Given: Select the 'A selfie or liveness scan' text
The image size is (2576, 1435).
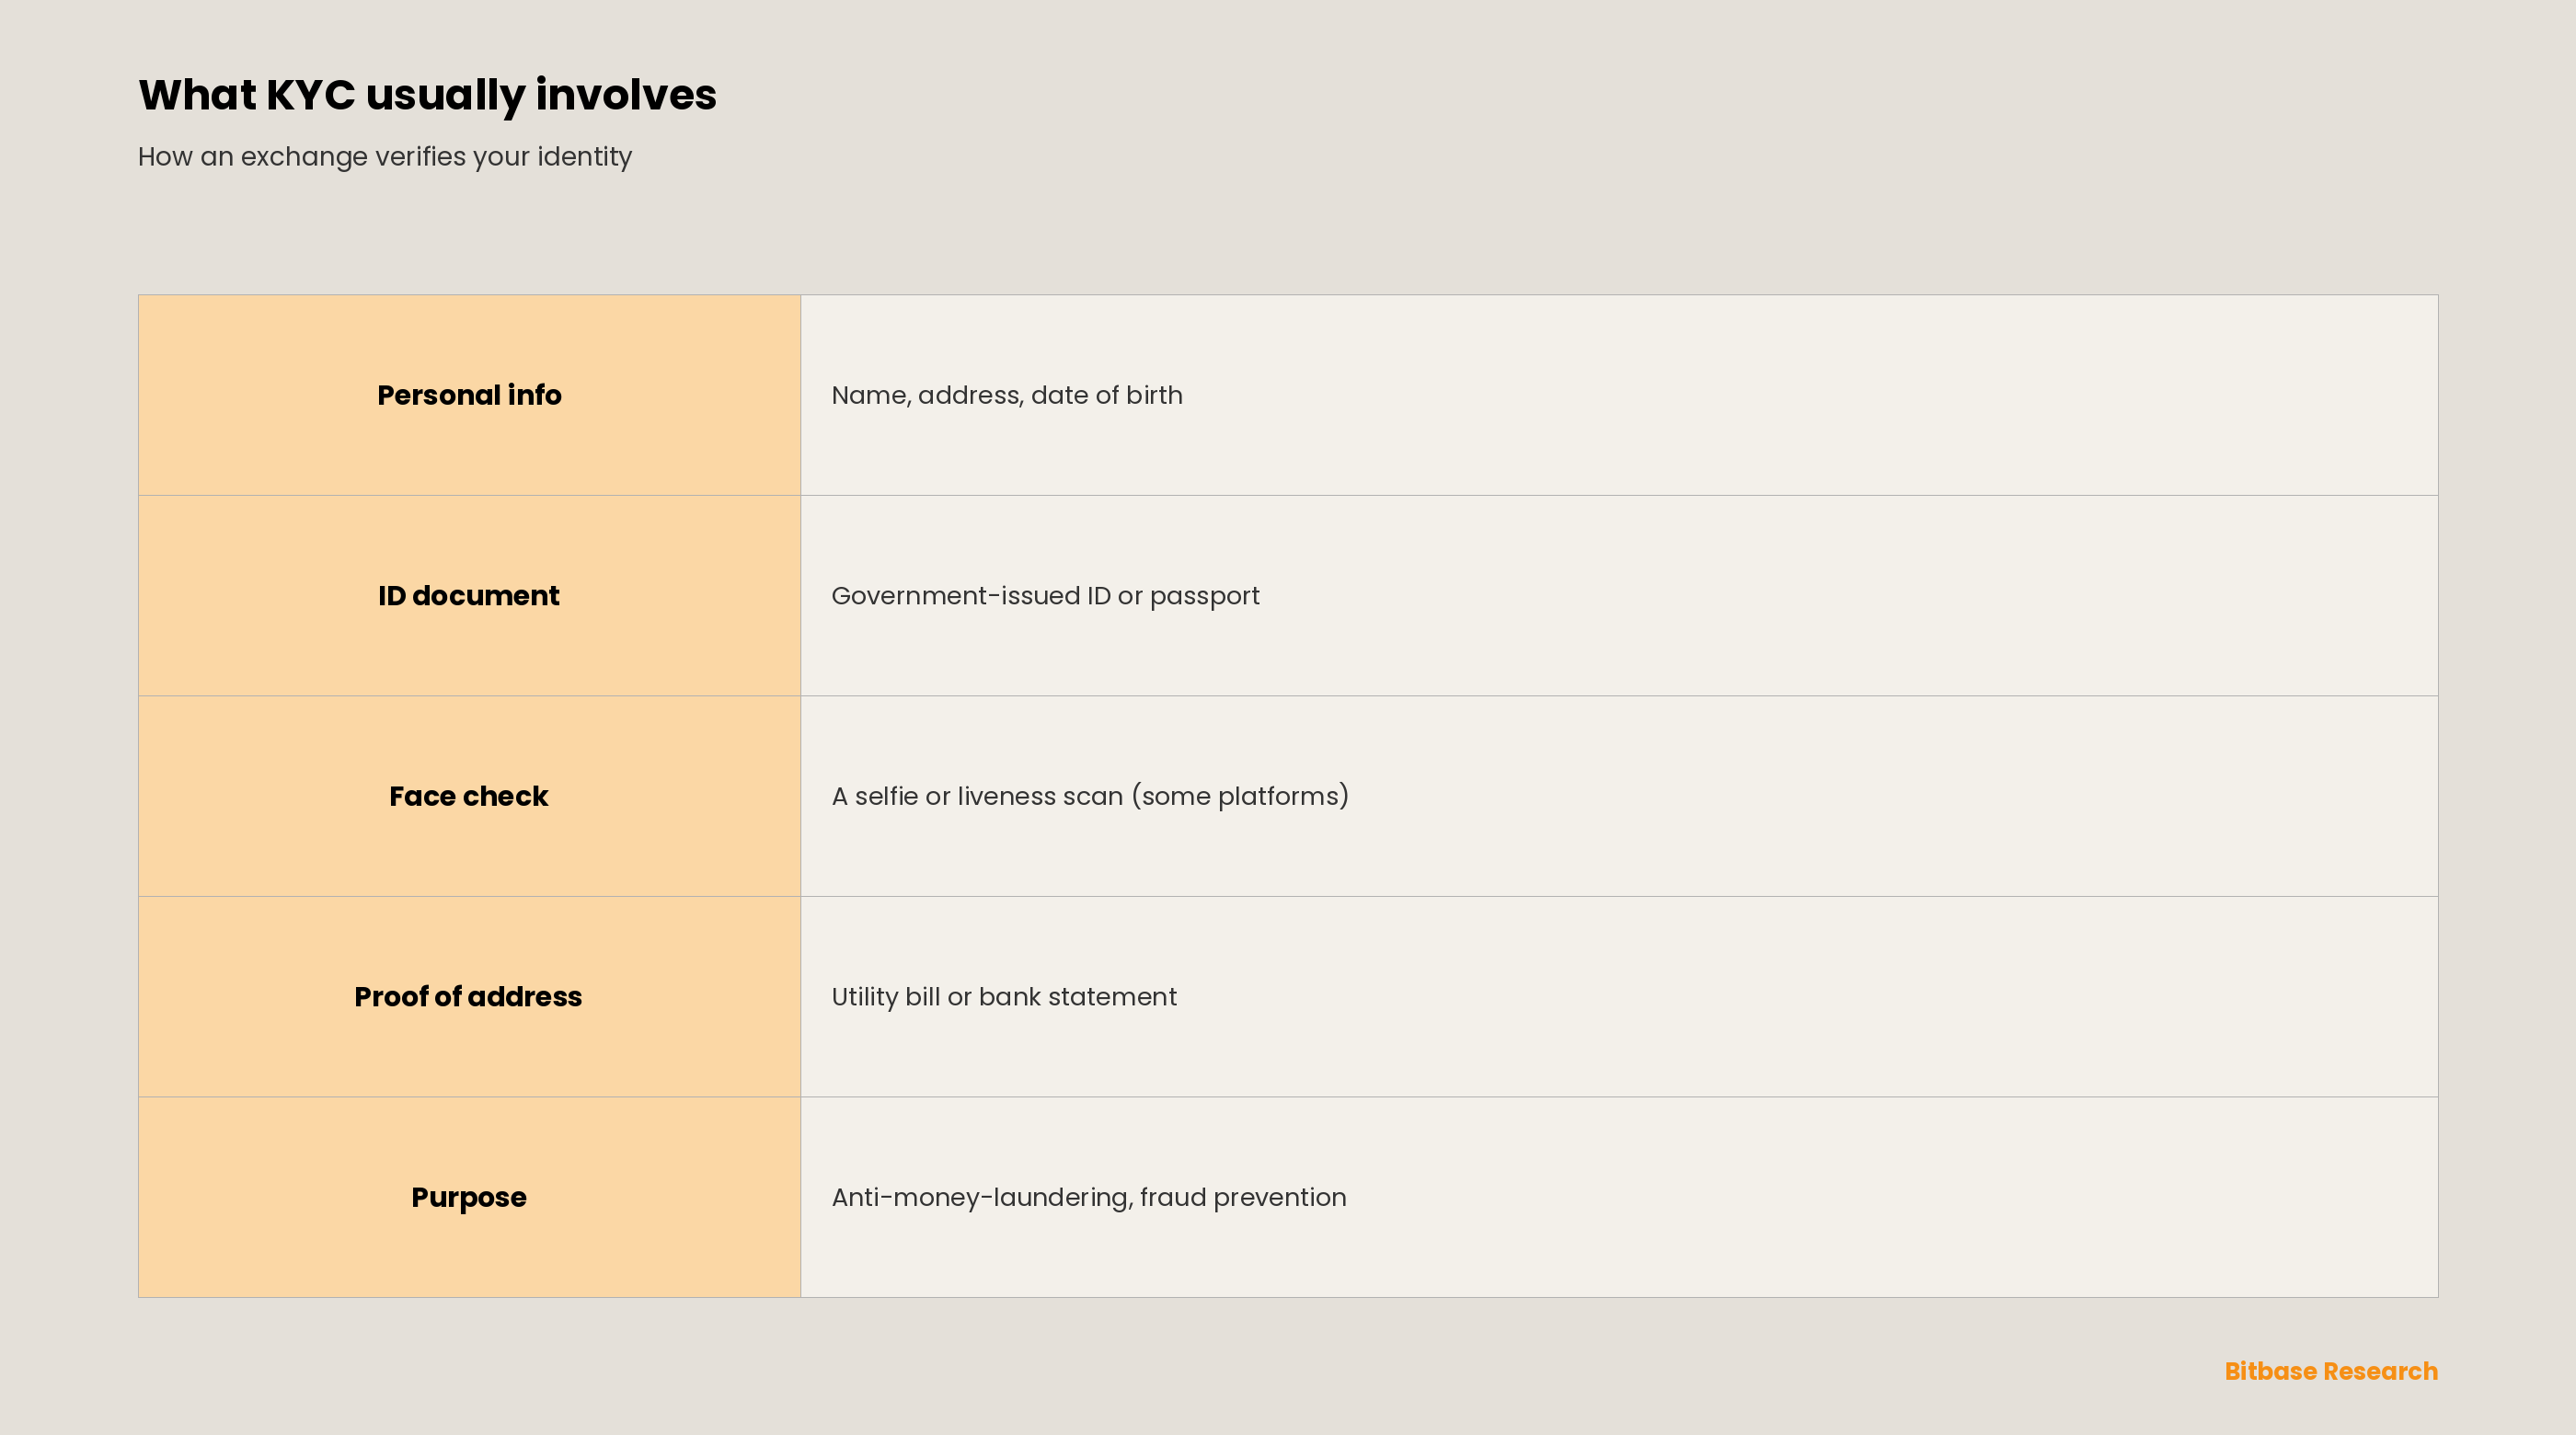Looking at the screenshot, I should click(977, 796).
